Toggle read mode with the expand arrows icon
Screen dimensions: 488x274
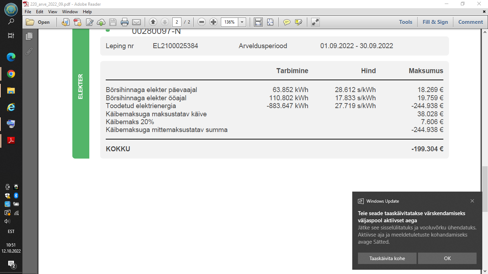click(315, 22)
